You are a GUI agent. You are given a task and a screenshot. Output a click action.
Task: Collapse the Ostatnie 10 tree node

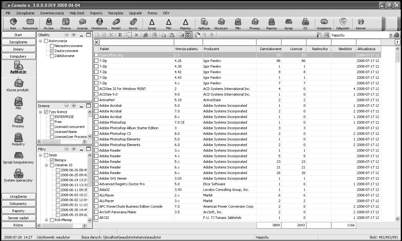click(x=47, y=165)
